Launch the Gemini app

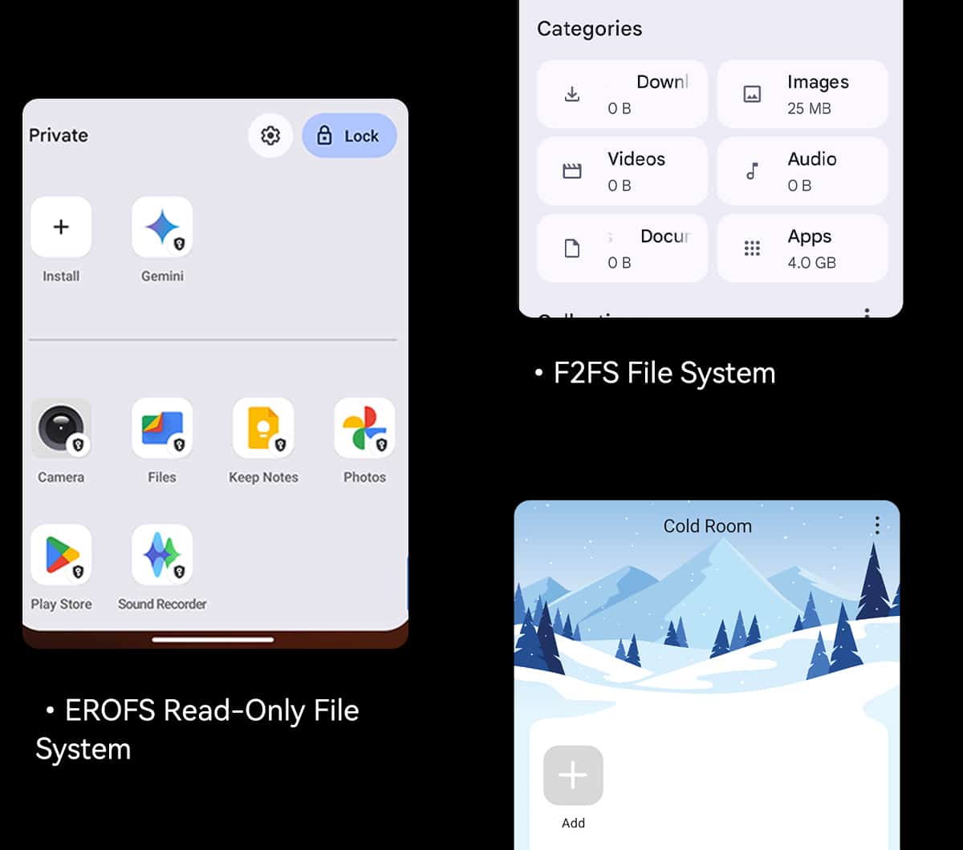(x=162, y=227)
